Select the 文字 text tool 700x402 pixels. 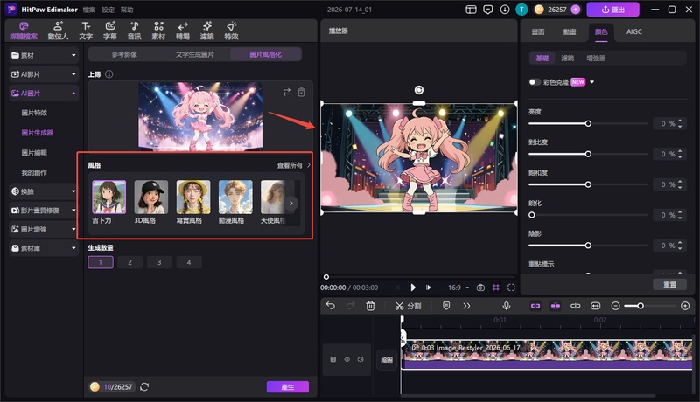[86, 31]
